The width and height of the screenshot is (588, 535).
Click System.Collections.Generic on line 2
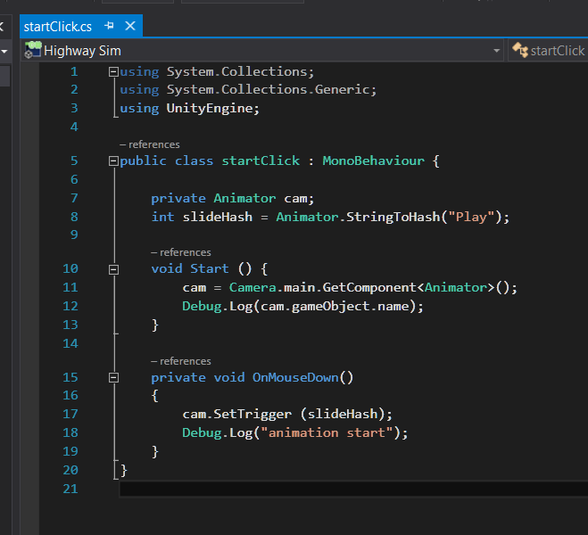point(269,89)
